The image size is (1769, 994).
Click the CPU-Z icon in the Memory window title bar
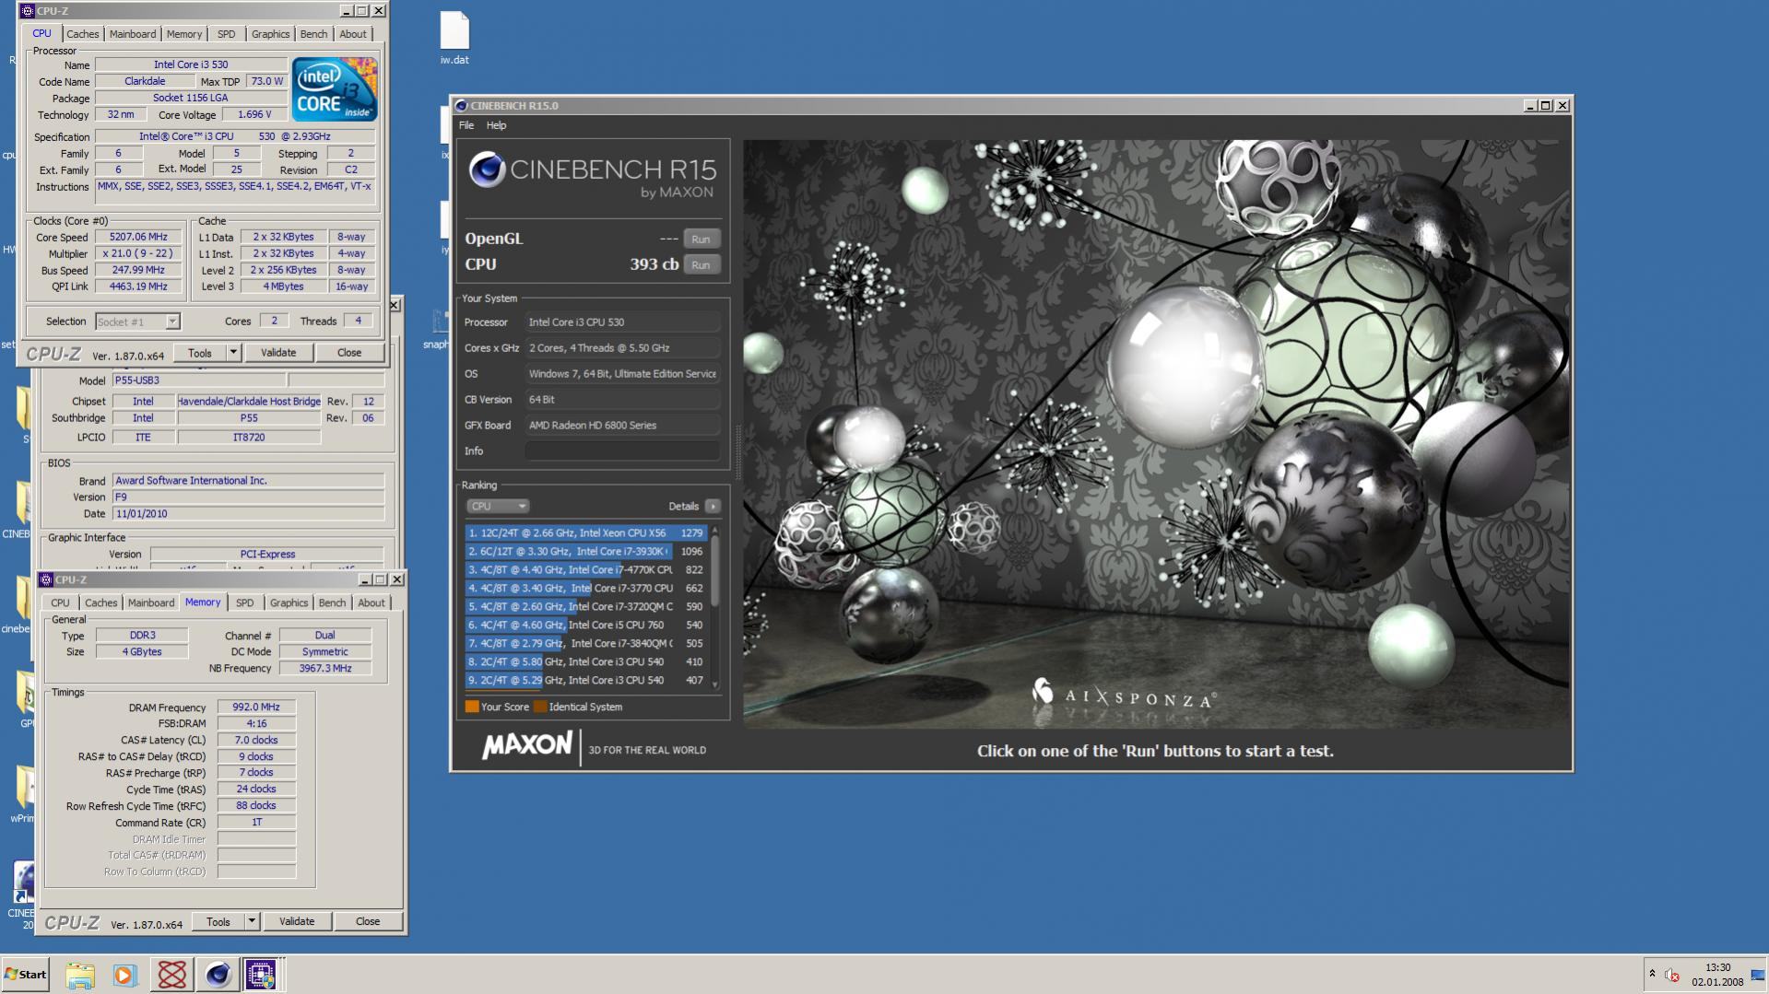point(46,579)
